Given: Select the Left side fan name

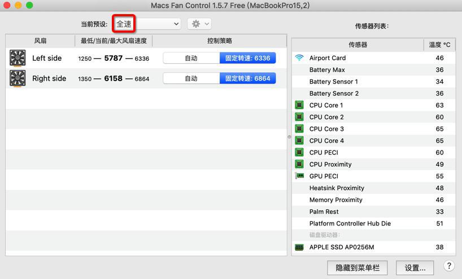Looking at the screenshot, I should [x=47, y=58].
